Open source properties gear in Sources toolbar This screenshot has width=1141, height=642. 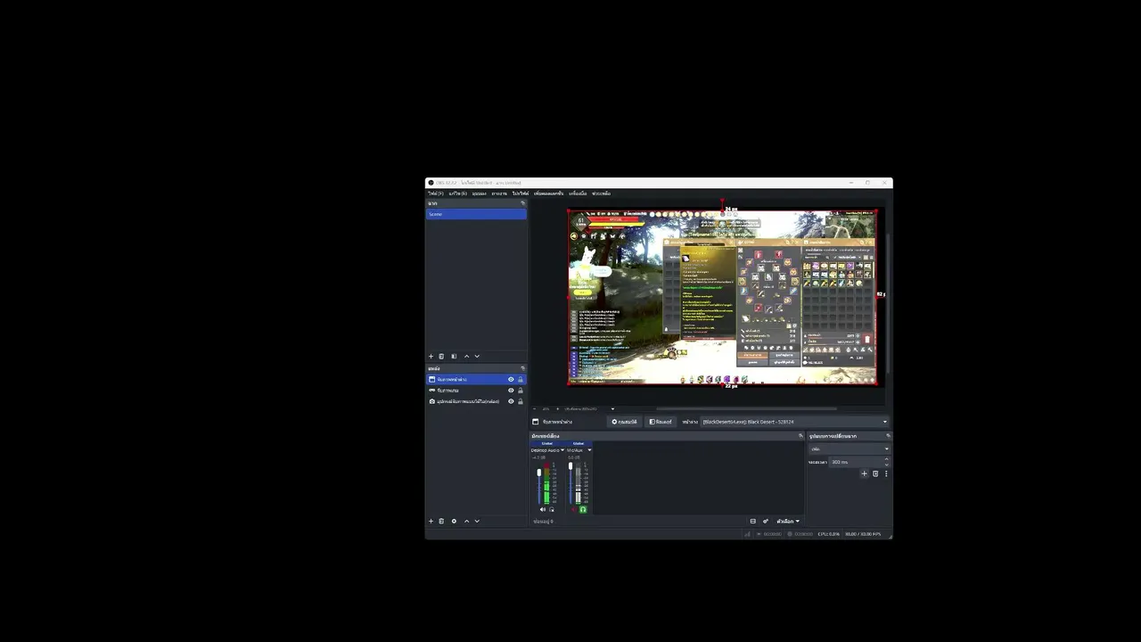[x=454, y=522]
